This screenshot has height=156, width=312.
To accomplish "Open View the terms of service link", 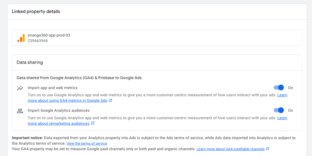I will tap(87, 144).
